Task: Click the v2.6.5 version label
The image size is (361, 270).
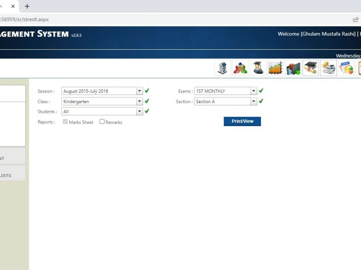Action: pos(77,35)
